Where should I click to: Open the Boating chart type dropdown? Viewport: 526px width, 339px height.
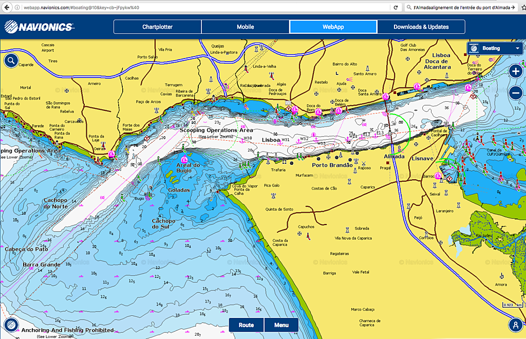tap(495, 48)
